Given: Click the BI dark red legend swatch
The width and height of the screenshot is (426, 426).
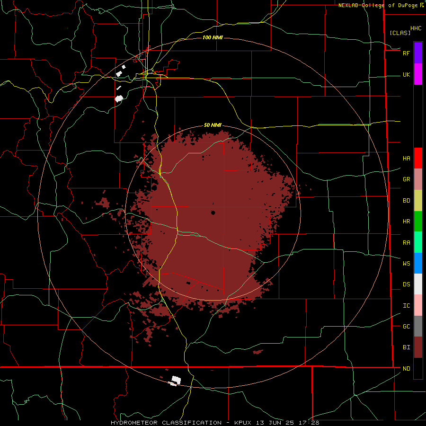Looking at the screenshot, I should pos(418,347).
